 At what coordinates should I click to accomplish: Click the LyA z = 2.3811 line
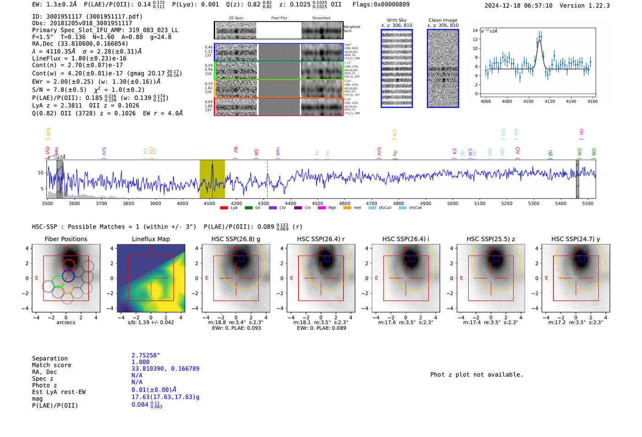tap(86, 105)
